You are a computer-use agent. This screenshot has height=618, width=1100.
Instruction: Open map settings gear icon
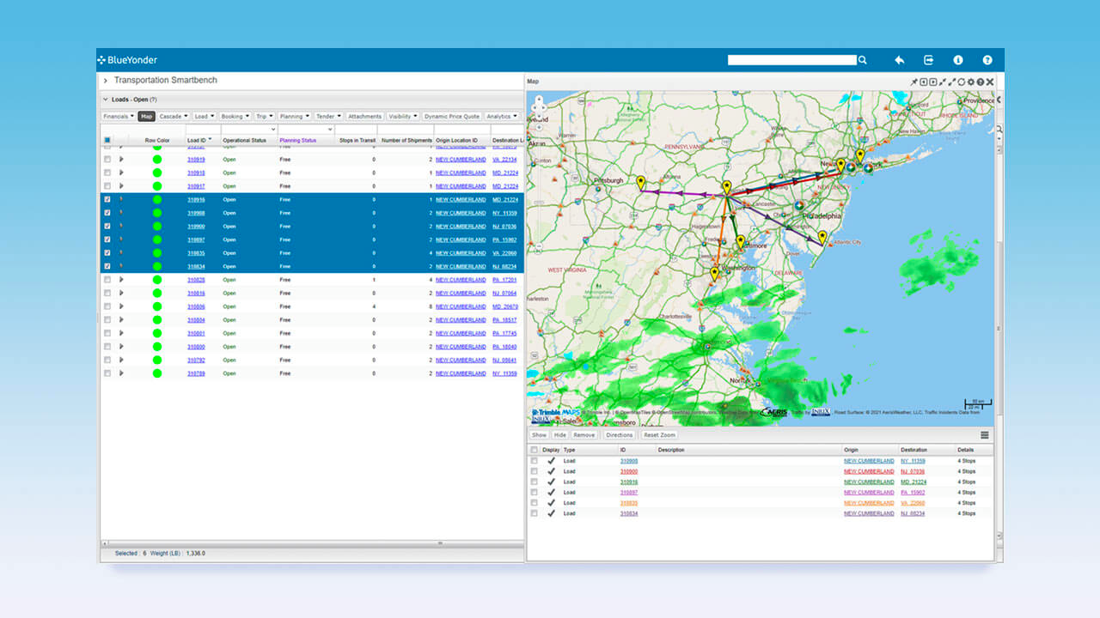[x=971, y=82]
